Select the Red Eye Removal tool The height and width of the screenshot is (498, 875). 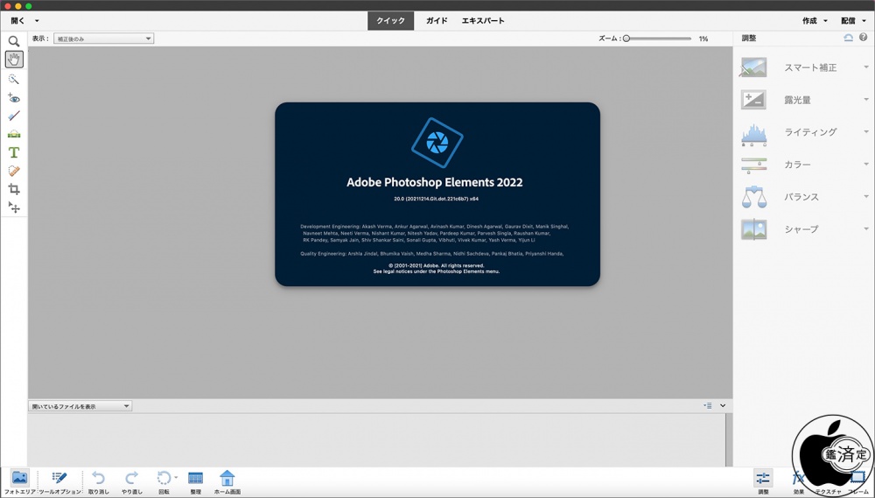14,98
